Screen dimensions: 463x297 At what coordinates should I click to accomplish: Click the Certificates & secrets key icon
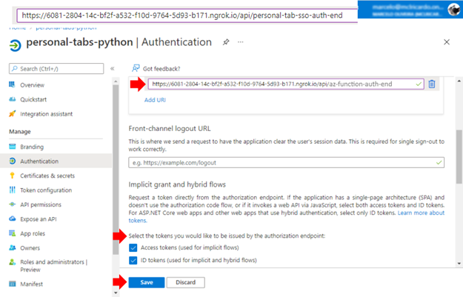click(12, 176)
